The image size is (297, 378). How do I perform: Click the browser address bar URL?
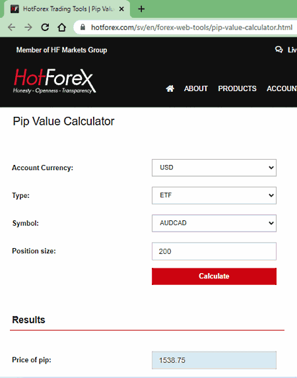[x=191, y=27]
